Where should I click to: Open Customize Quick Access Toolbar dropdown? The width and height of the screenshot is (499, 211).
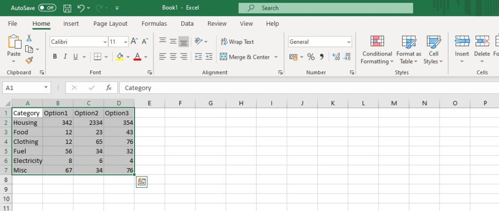[x=117, y=8]
